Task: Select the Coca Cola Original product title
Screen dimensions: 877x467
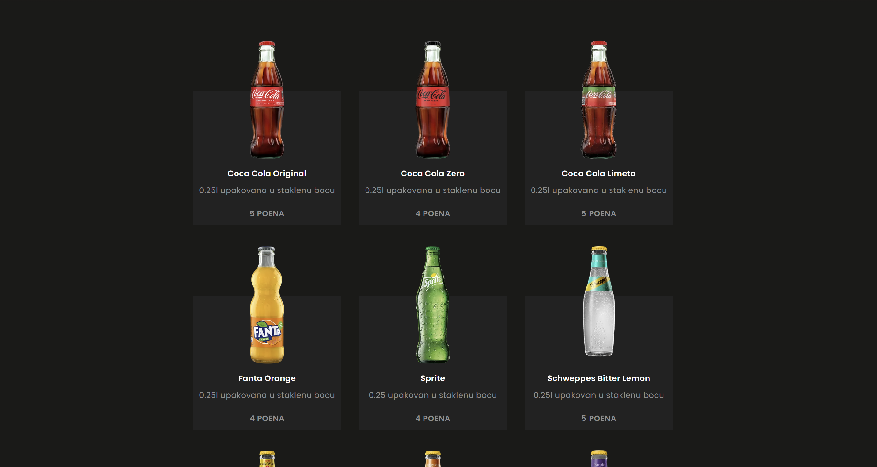Action: 267,173
